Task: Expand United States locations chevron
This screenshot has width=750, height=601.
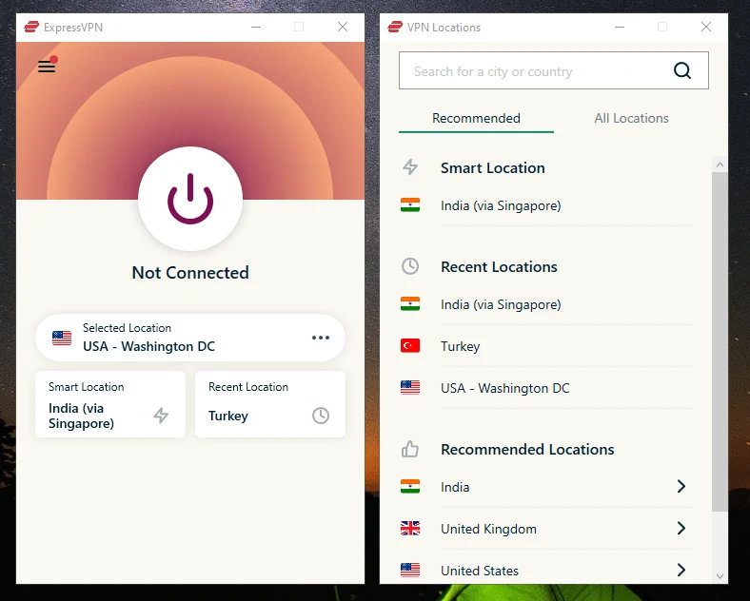Action: coord(681,570)
